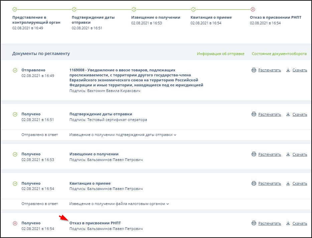Open Информация об отправке
312x238 pixels.
pos(220,54)
